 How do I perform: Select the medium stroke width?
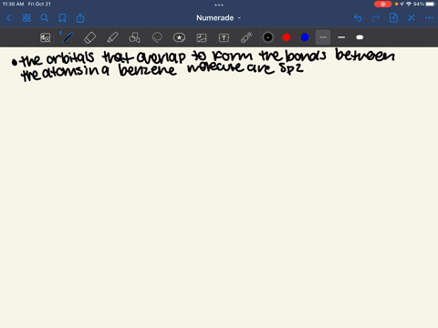point(341,37)
